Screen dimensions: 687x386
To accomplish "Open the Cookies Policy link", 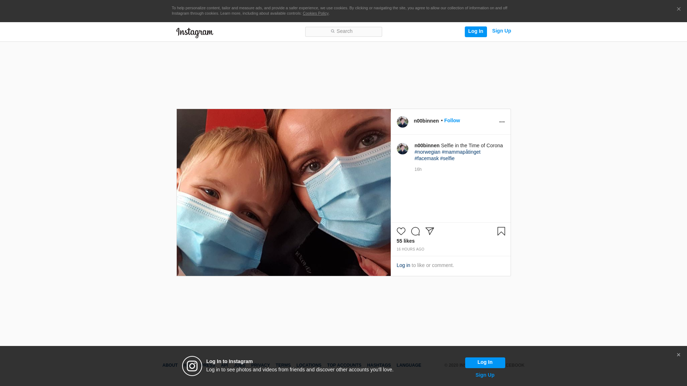I will 315,13.
